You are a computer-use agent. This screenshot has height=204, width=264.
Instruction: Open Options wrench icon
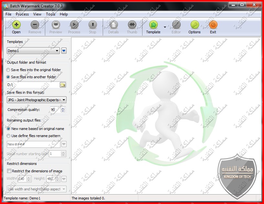click(195, 25)
